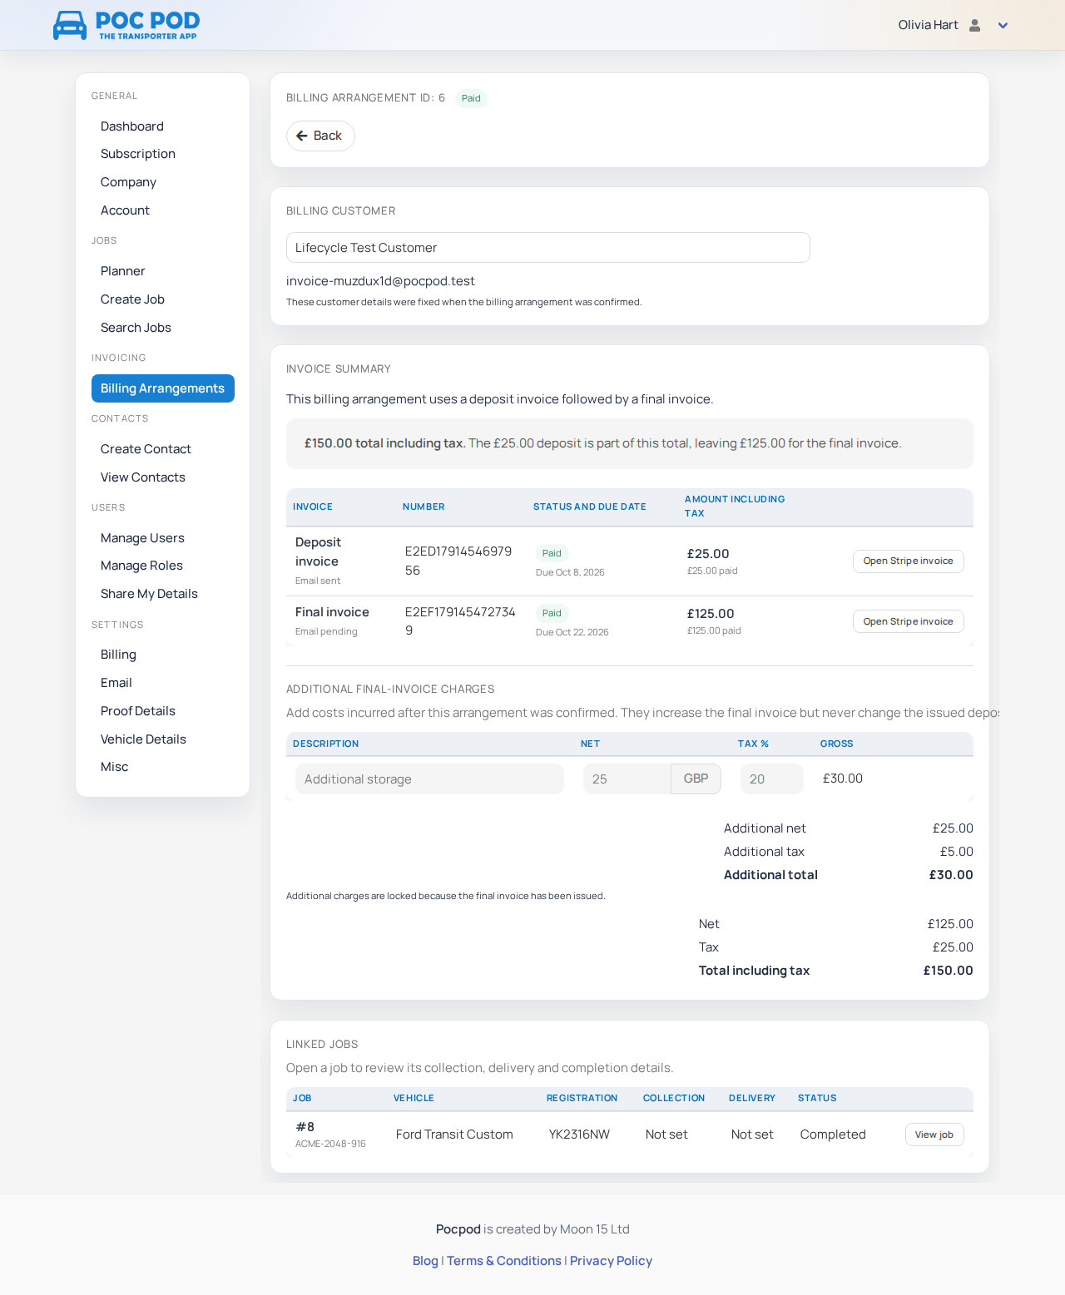Screen dimensions: 1065x1295
Task: Click the Due Oct 22, 2026 date
Action: pos(572,632)
